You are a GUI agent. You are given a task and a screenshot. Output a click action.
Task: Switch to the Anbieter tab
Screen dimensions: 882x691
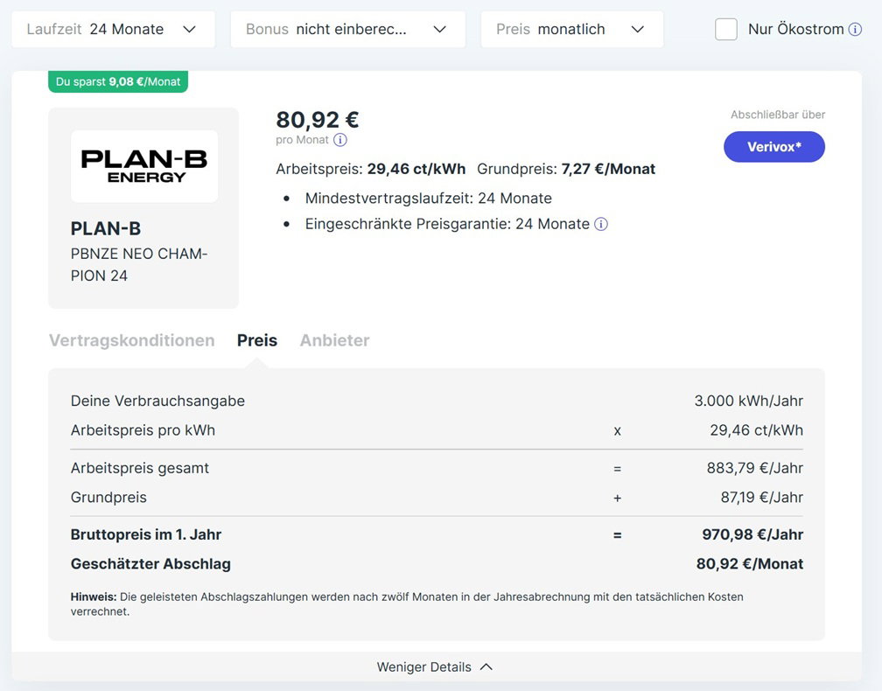334,341
